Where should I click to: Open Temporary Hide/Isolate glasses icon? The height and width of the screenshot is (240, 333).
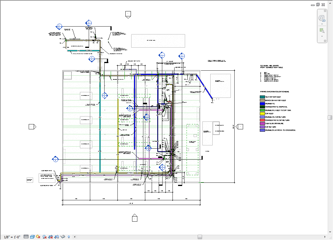pos(63,236)
